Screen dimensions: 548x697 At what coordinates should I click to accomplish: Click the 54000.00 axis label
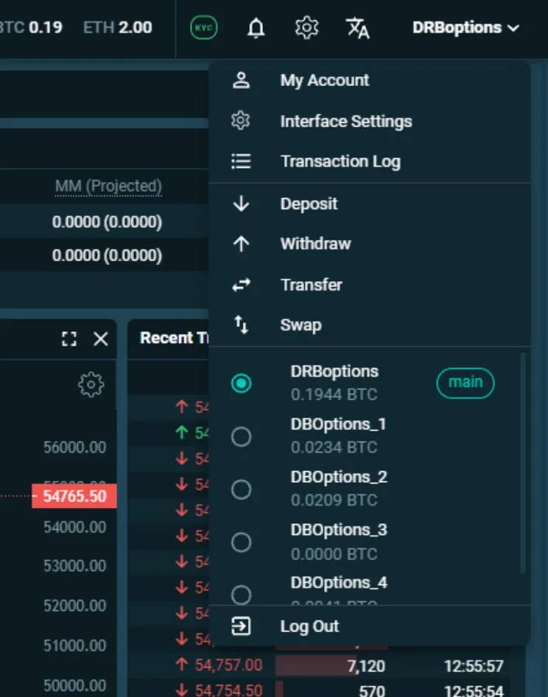click(x=74, y=527)
